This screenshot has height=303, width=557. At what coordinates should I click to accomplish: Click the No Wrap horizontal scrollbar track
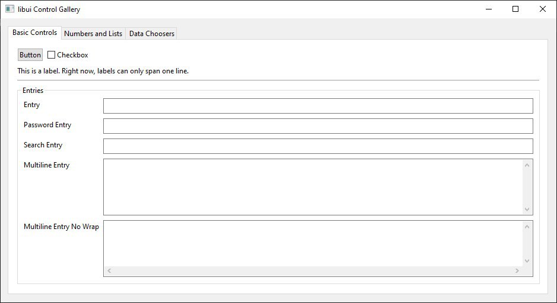313,271
